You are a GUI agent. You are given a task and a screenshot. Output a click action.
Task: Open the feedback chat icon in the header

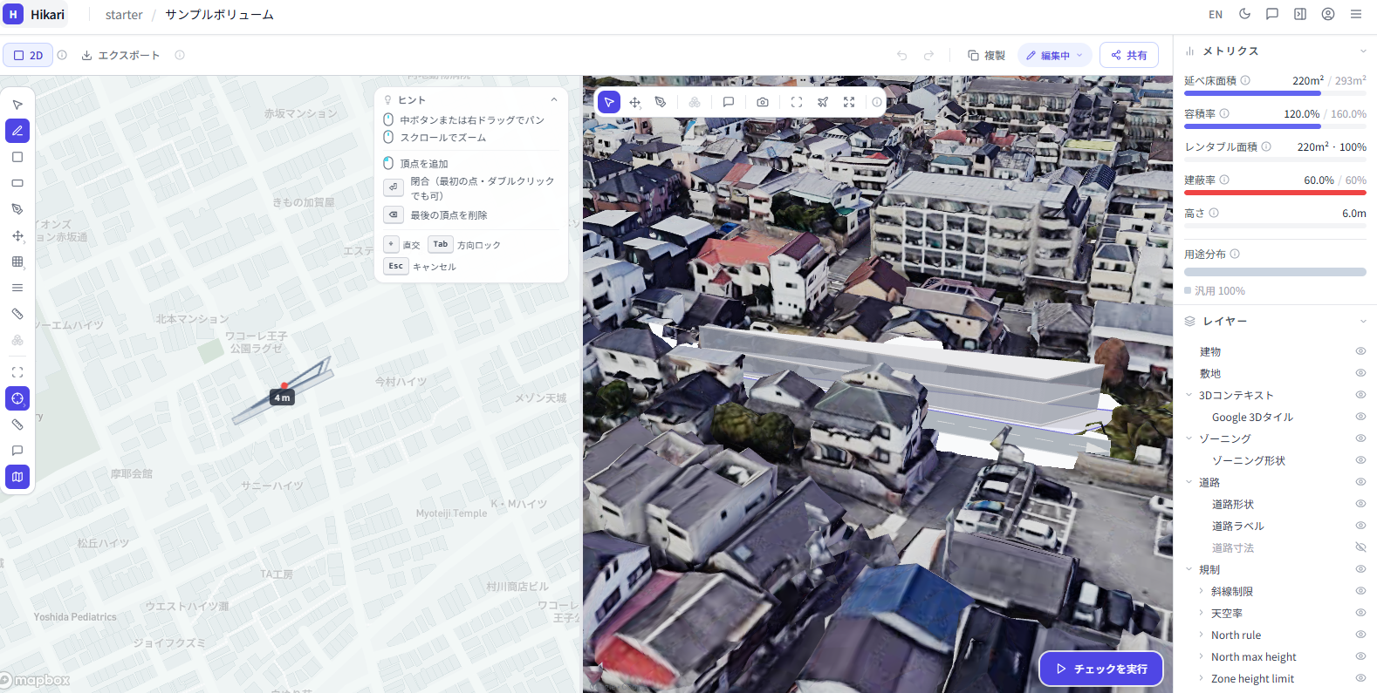(1272, 14)
